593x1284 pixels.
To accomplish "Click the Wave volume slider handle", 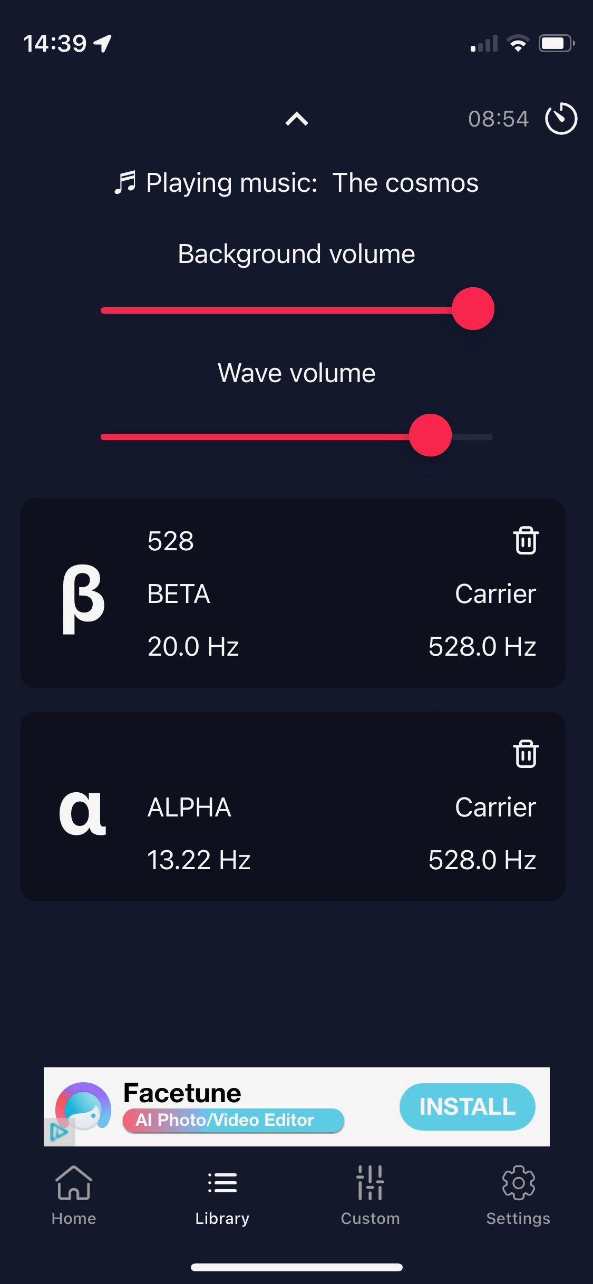I will tap(430, 435).
